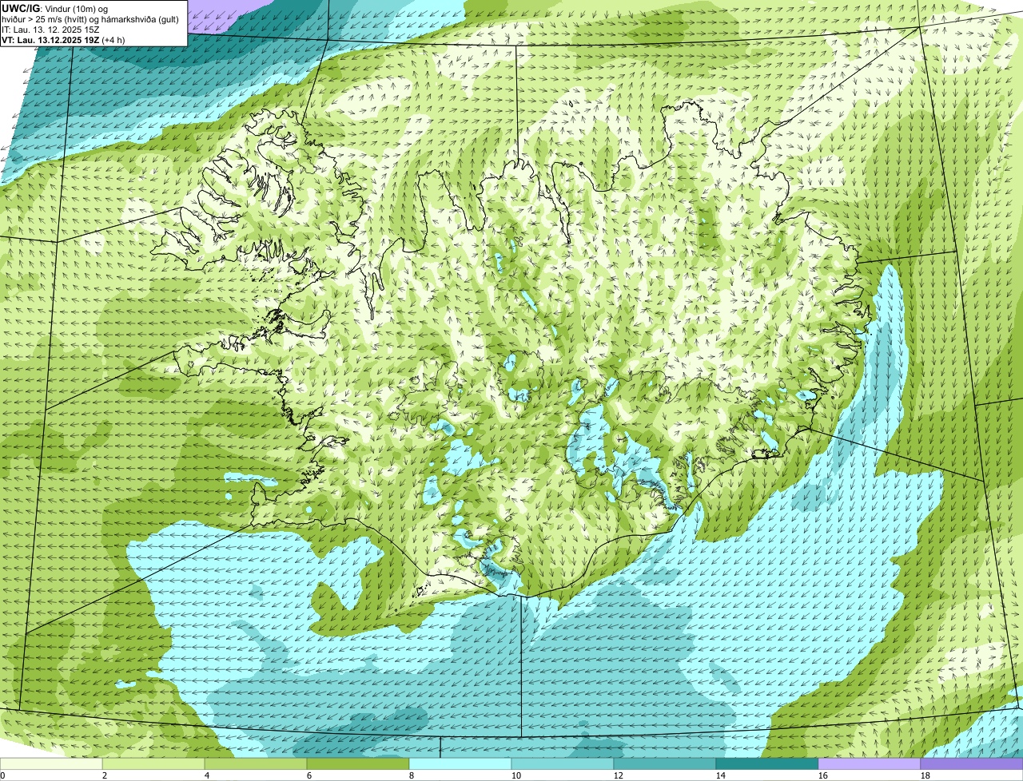The image size is (1023, 781).
Task: Click the '14' scale label
Action: coord(720,775)
